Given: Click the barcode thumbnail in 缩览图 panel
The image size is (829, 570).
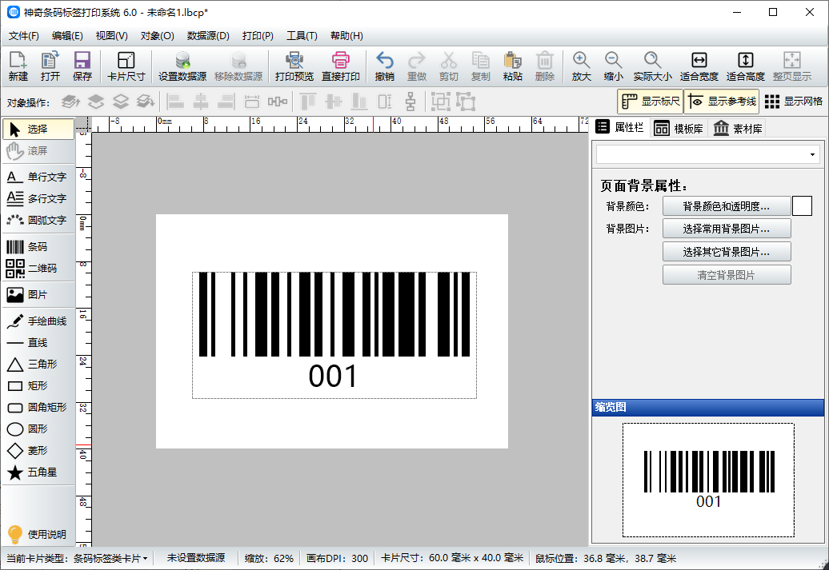Looking at the screenshot, I should click(708, 480).
